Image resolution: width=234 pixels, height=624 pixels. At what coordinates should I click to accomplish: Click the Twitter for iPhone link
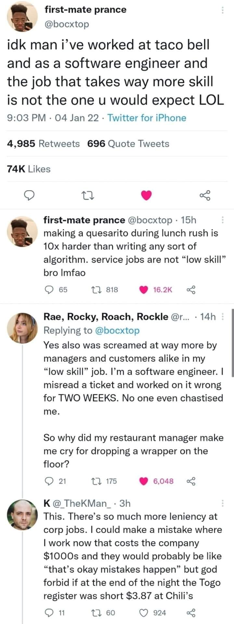(147, 118)
